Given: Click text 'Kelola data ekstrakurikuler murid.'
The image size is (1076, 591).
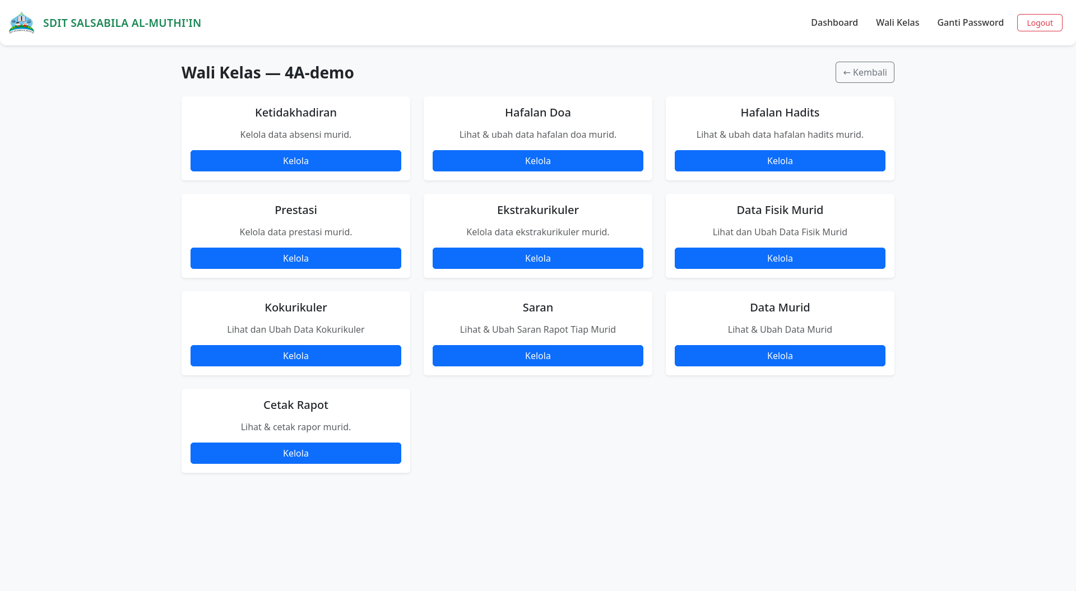Looking at the screenshot, I should click(x=538, y=232).
